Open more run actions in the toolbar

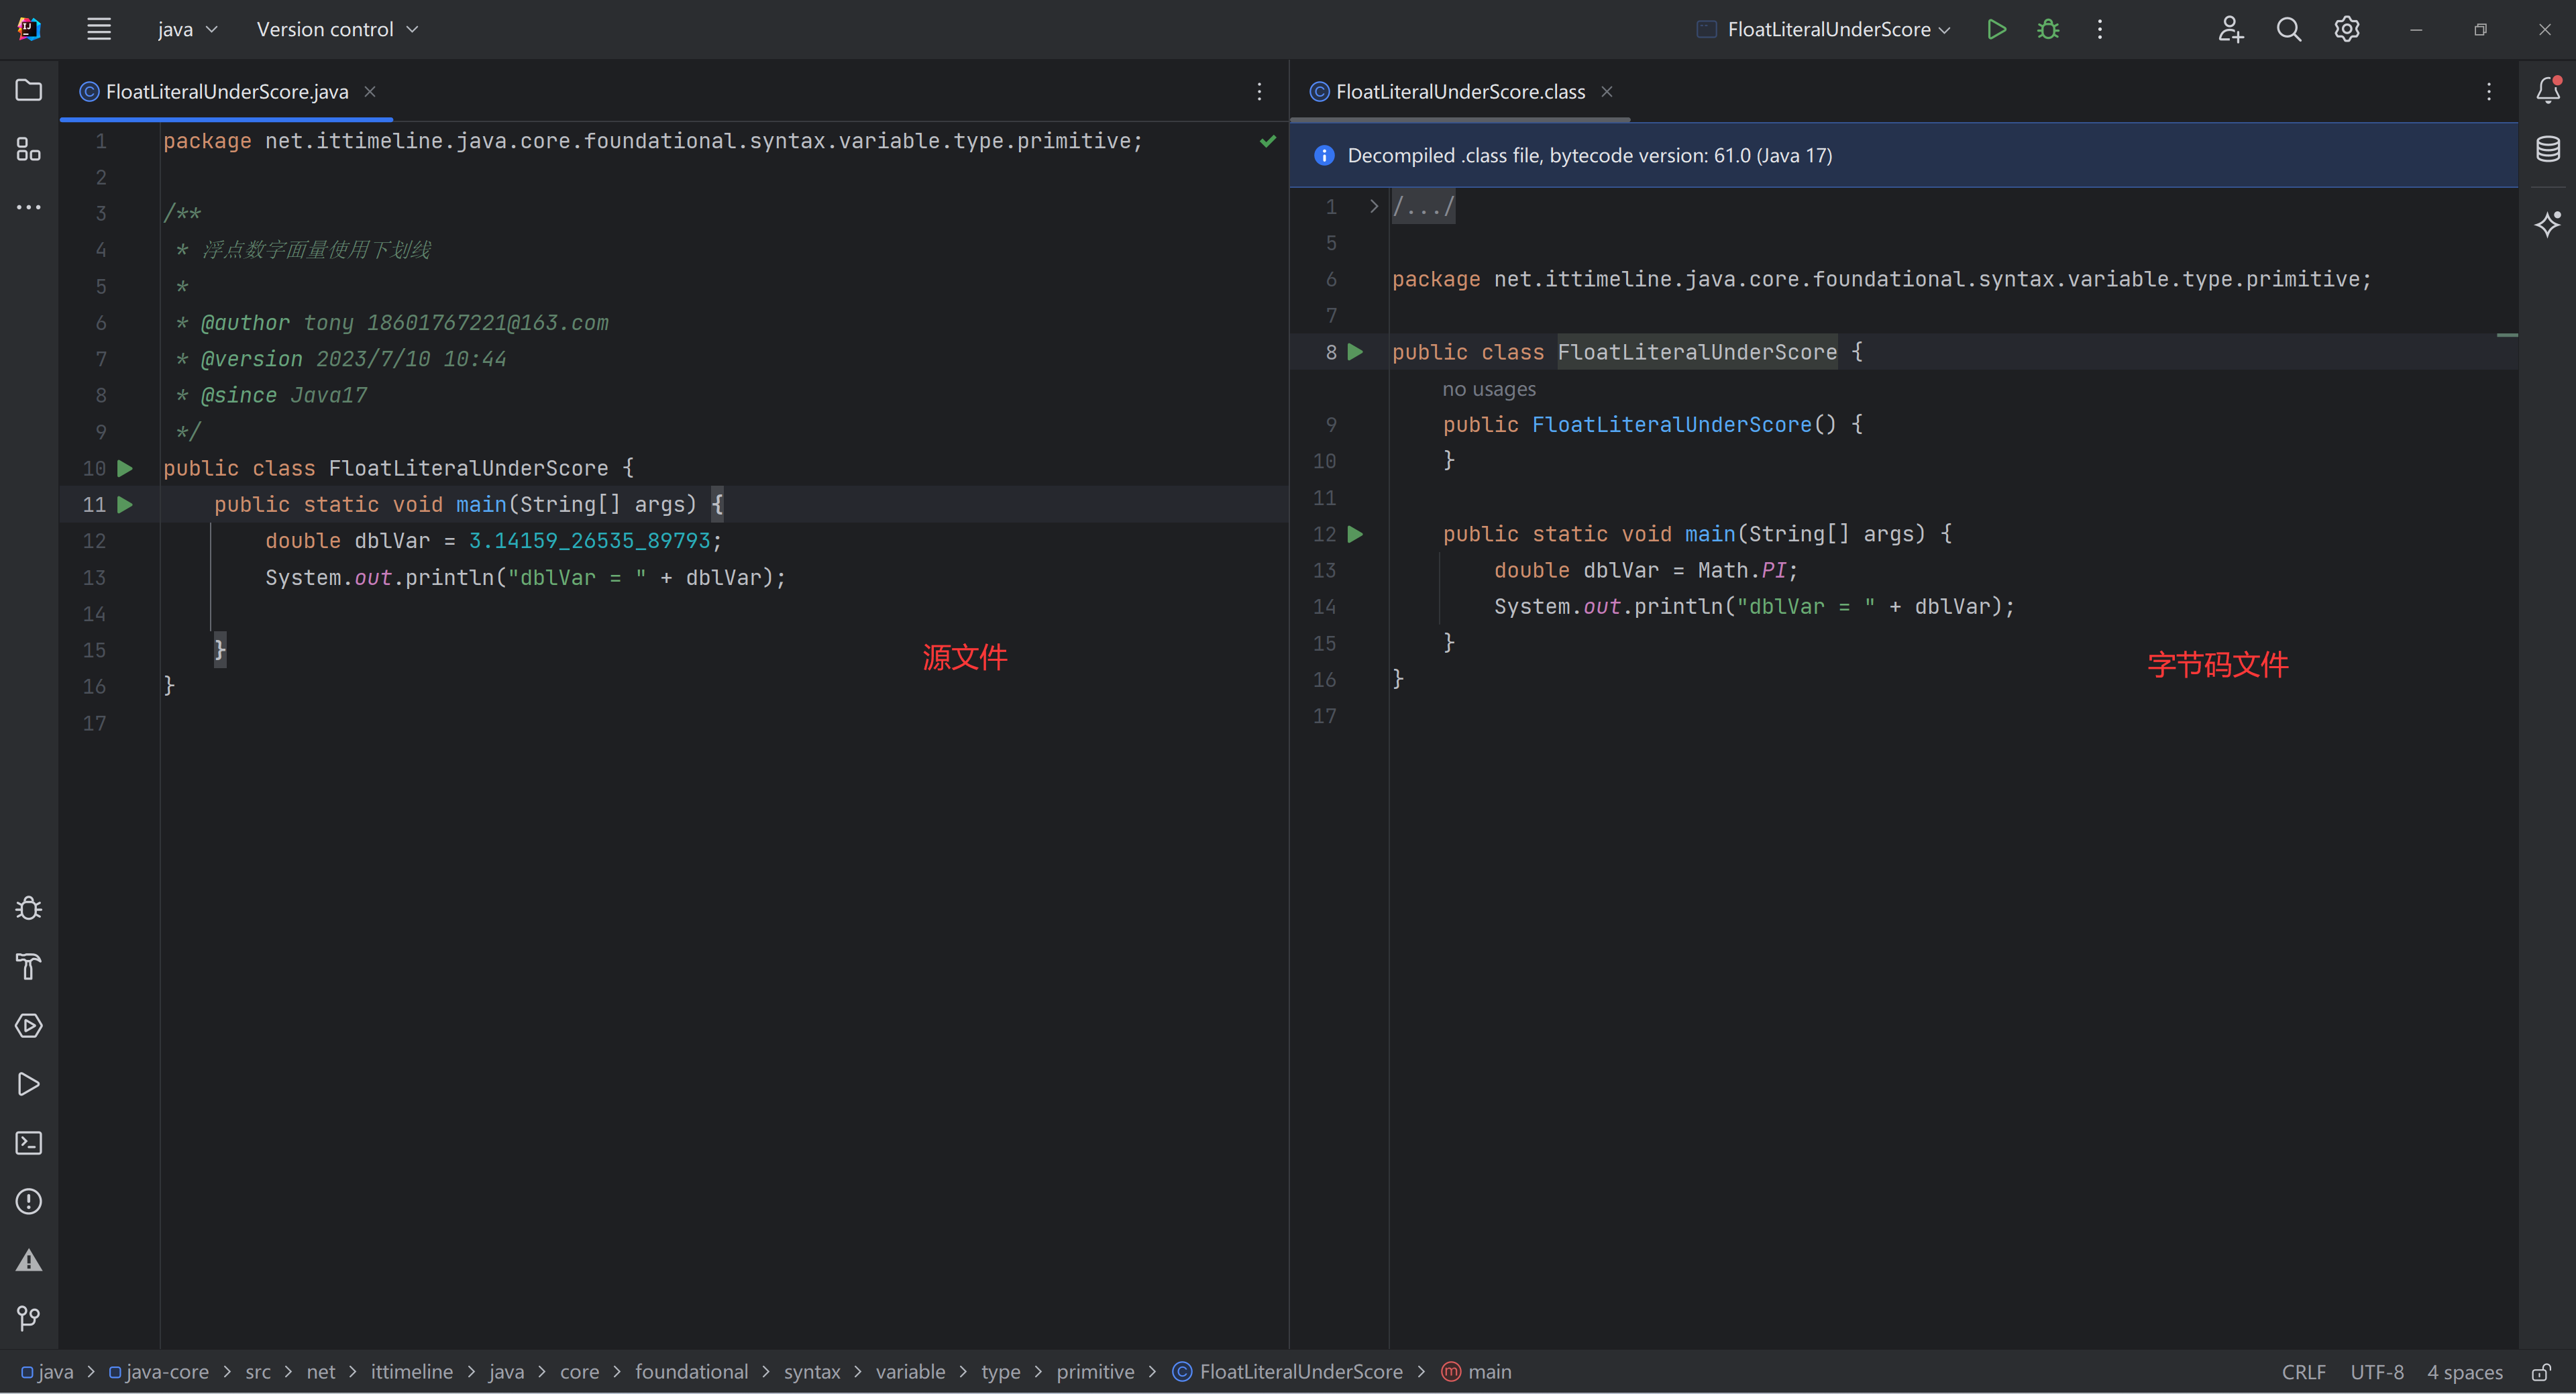(x=2100, y=29)
